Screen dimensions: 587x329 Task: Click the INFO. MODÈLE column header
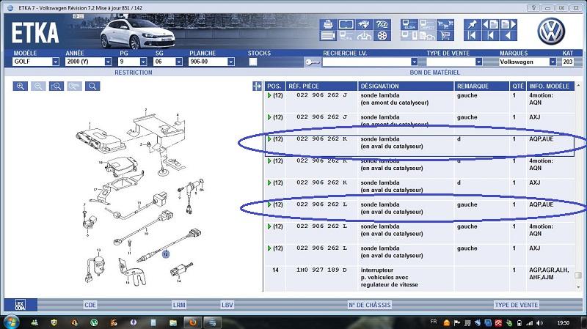(x=550, y=86)
